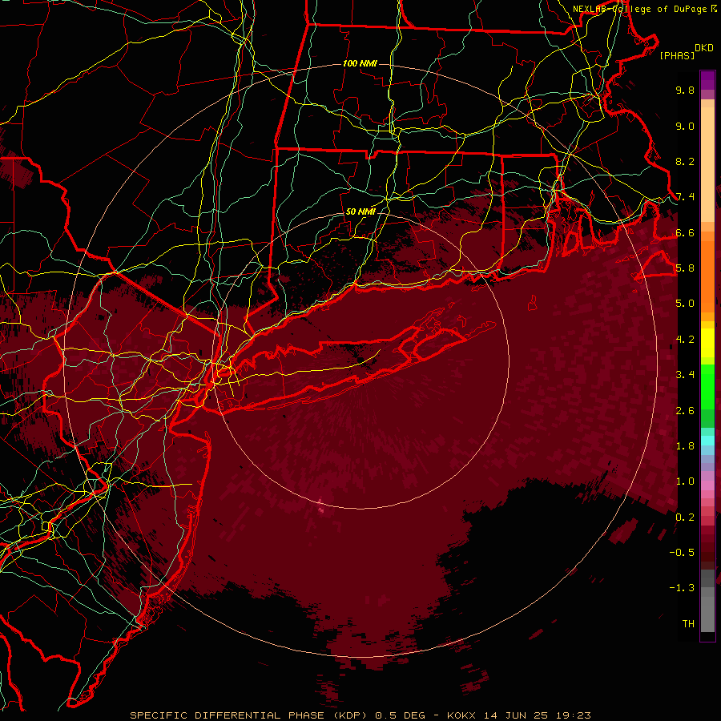This screenshot has width=721, height=721.
Task: Click the "100 NMI" range ring label
Action: coord(360,63)
